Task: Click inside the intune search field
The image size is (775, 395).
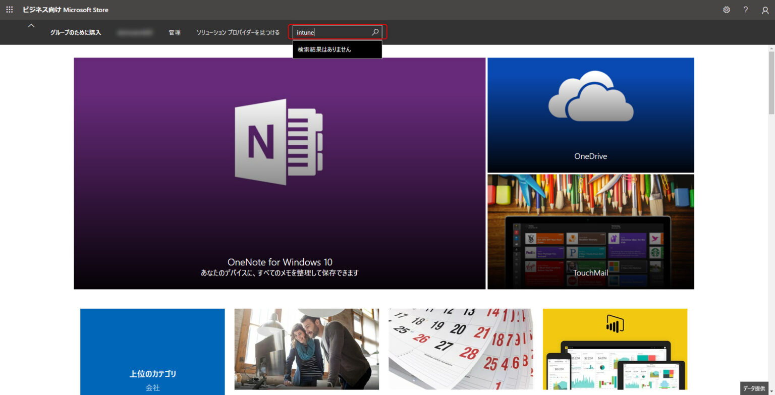Action: click(x=328, y=32)
